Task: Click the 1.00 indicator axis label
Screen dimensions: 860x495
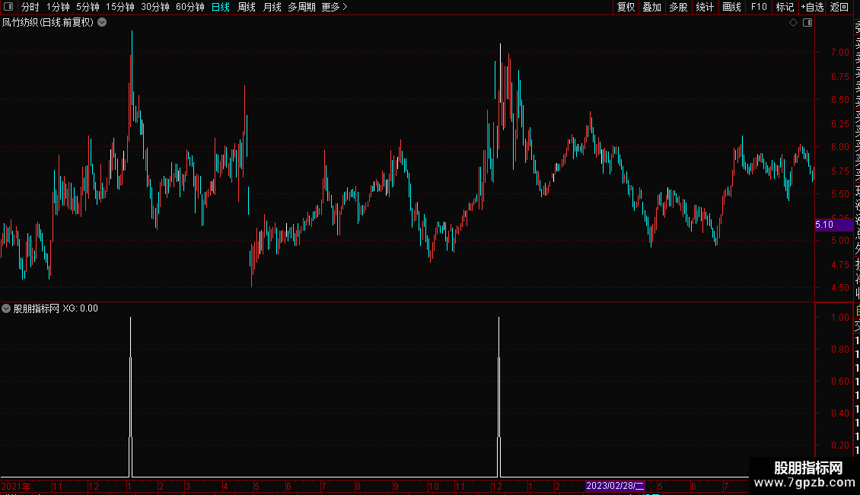Action: [x=839, y=318]
